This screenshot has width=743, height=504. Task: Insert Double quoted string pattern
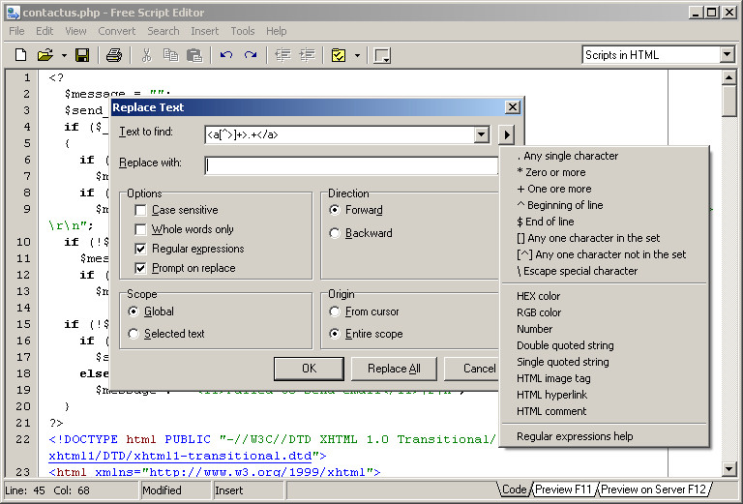(x=605, y=345)
